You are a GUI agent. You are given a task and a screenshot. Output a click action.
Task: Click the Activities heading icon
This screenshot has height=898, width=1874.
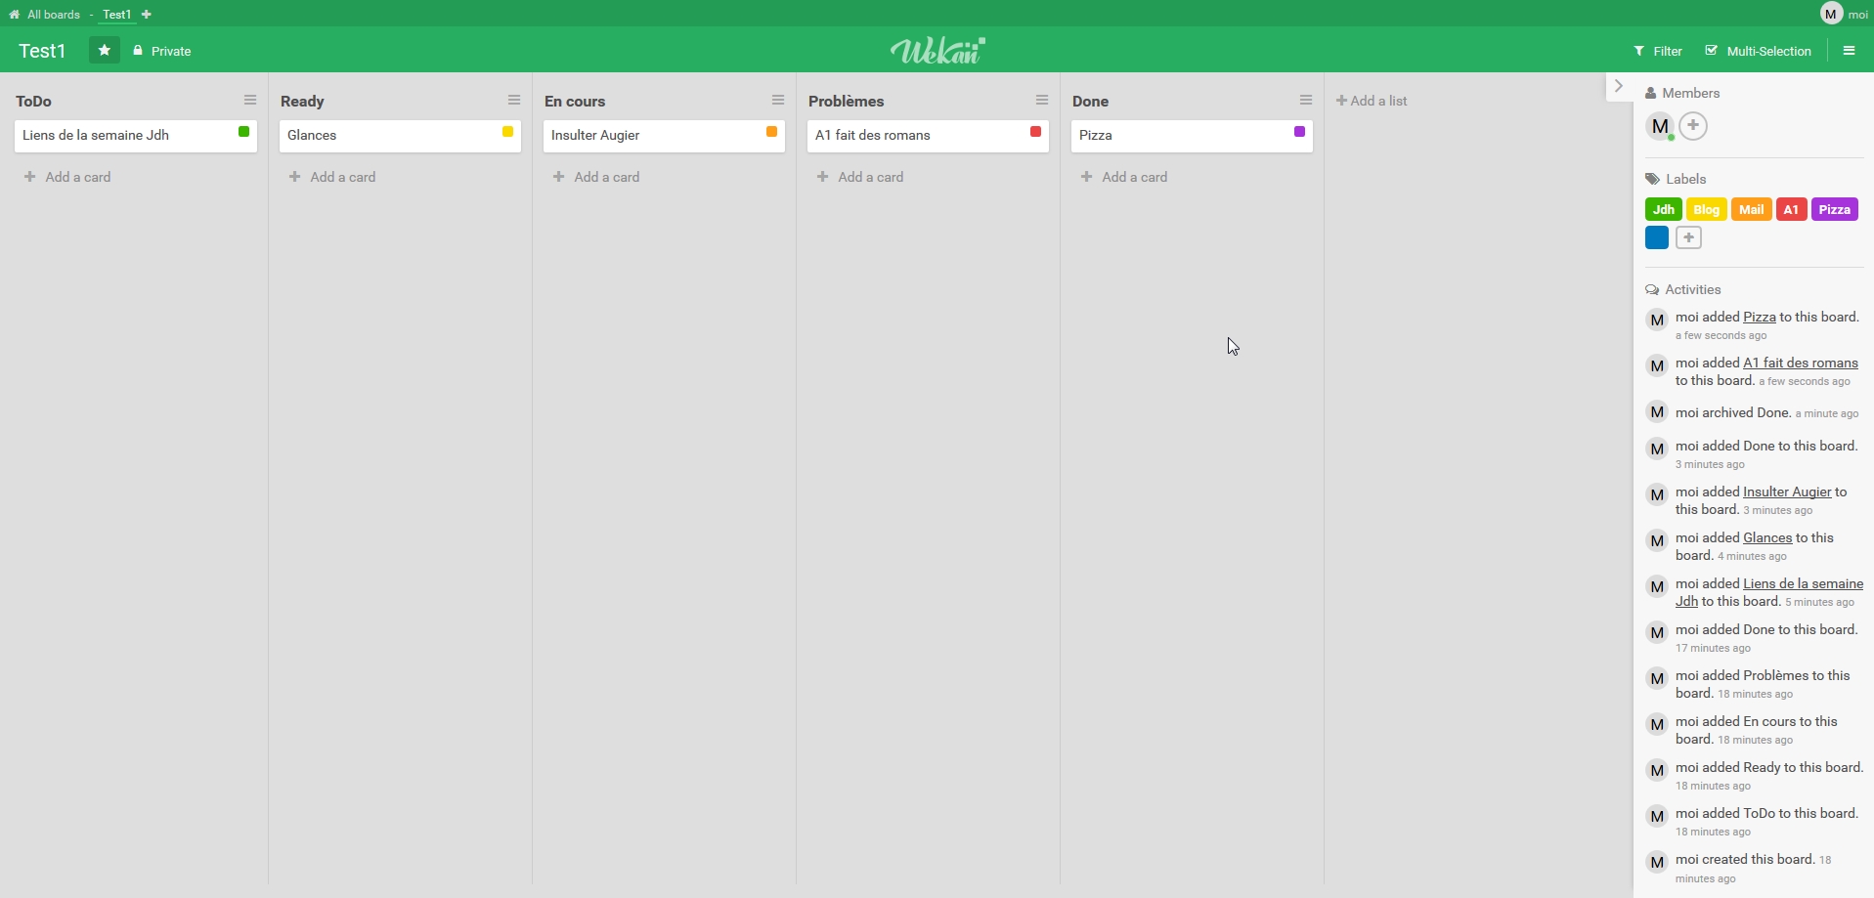tap(1653, 290)
